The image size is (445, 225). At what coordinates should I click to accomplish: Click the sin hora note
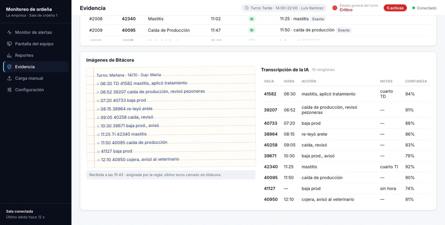coord(388,189)
